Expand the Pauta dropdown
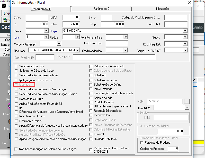The height and width of the screenshot is (158, 205). click(46, 31)
